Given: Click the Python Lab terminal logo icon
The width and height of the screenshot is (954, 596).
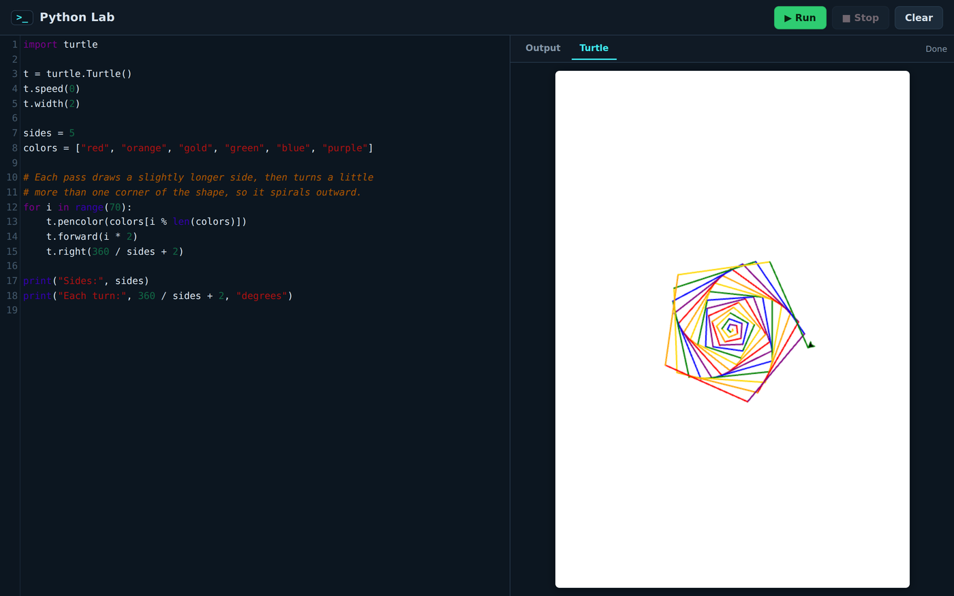Looking at the screenshot, I should point(22,18).
